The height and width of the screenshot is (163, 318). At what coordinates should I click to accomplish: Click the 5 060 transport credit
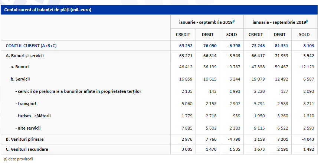187,104
